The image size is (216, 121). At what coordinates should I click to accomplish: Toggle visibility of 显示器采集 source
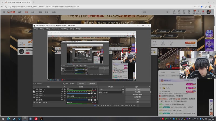pos(62,100)
